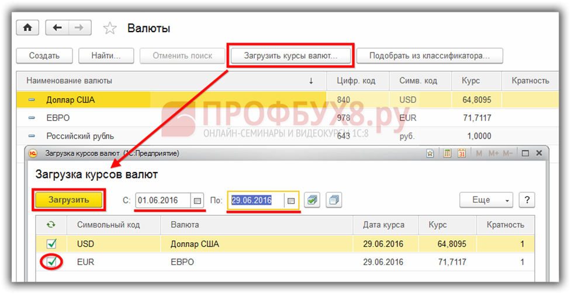Click 64,8095 rate in dialog table

pos(448,243)
